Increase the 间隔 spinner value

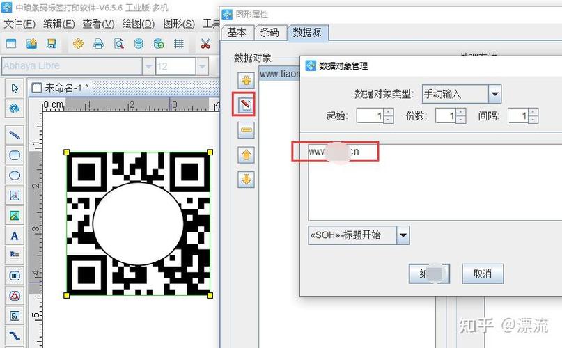[533, 112]
